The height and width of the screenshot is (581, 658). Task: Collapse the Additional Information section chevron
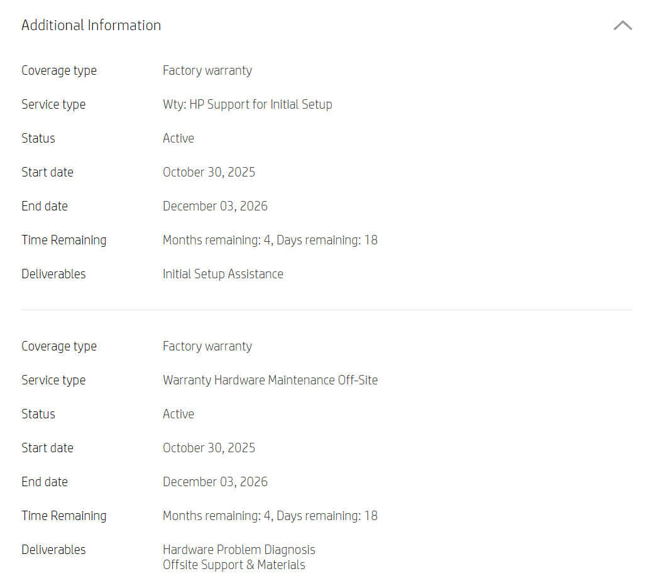622,25
